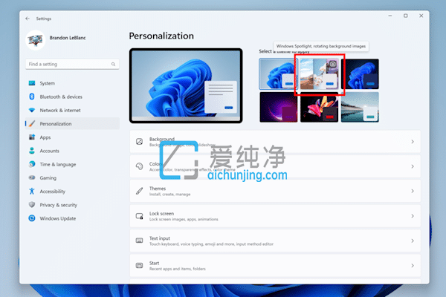
Task: Click the Text input keyboard icon
Action: pos(140,241)
